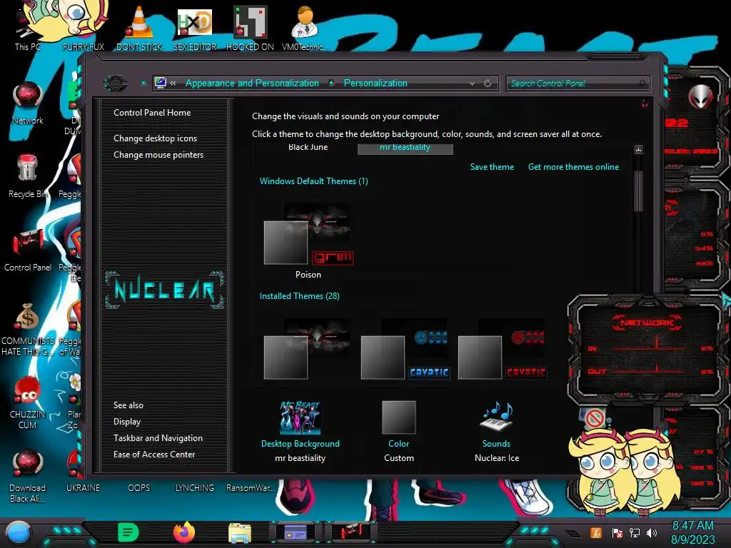Screen dimensions: 731x548
Task: Open Control Panel Home
Action: [152, 112]
